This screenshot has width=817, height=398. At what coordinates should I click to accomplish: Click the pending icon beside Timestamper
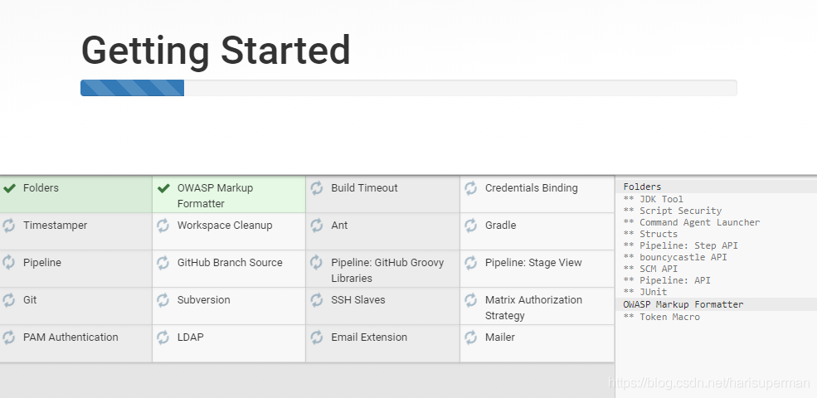coord(9,226)
